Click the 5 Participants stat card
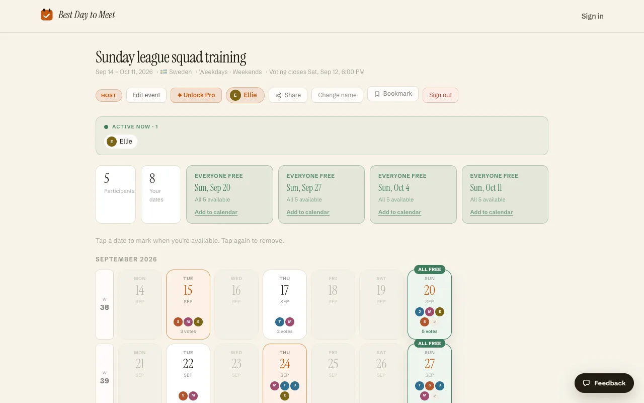 (116, 194)
